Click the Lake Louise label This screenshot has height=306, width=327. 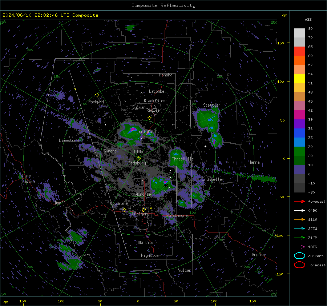point(28,179)
